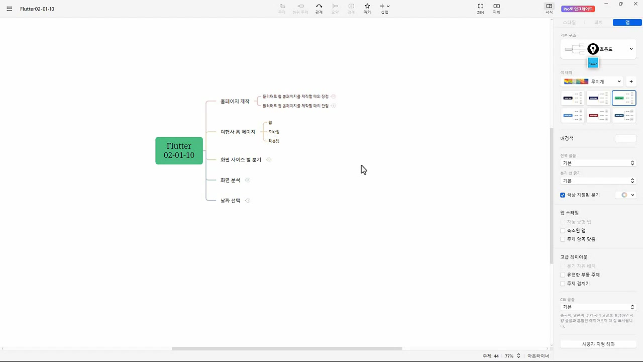643x362 pixels.
Task: Switch to the 맵 tab
Action: coord(627,23)
